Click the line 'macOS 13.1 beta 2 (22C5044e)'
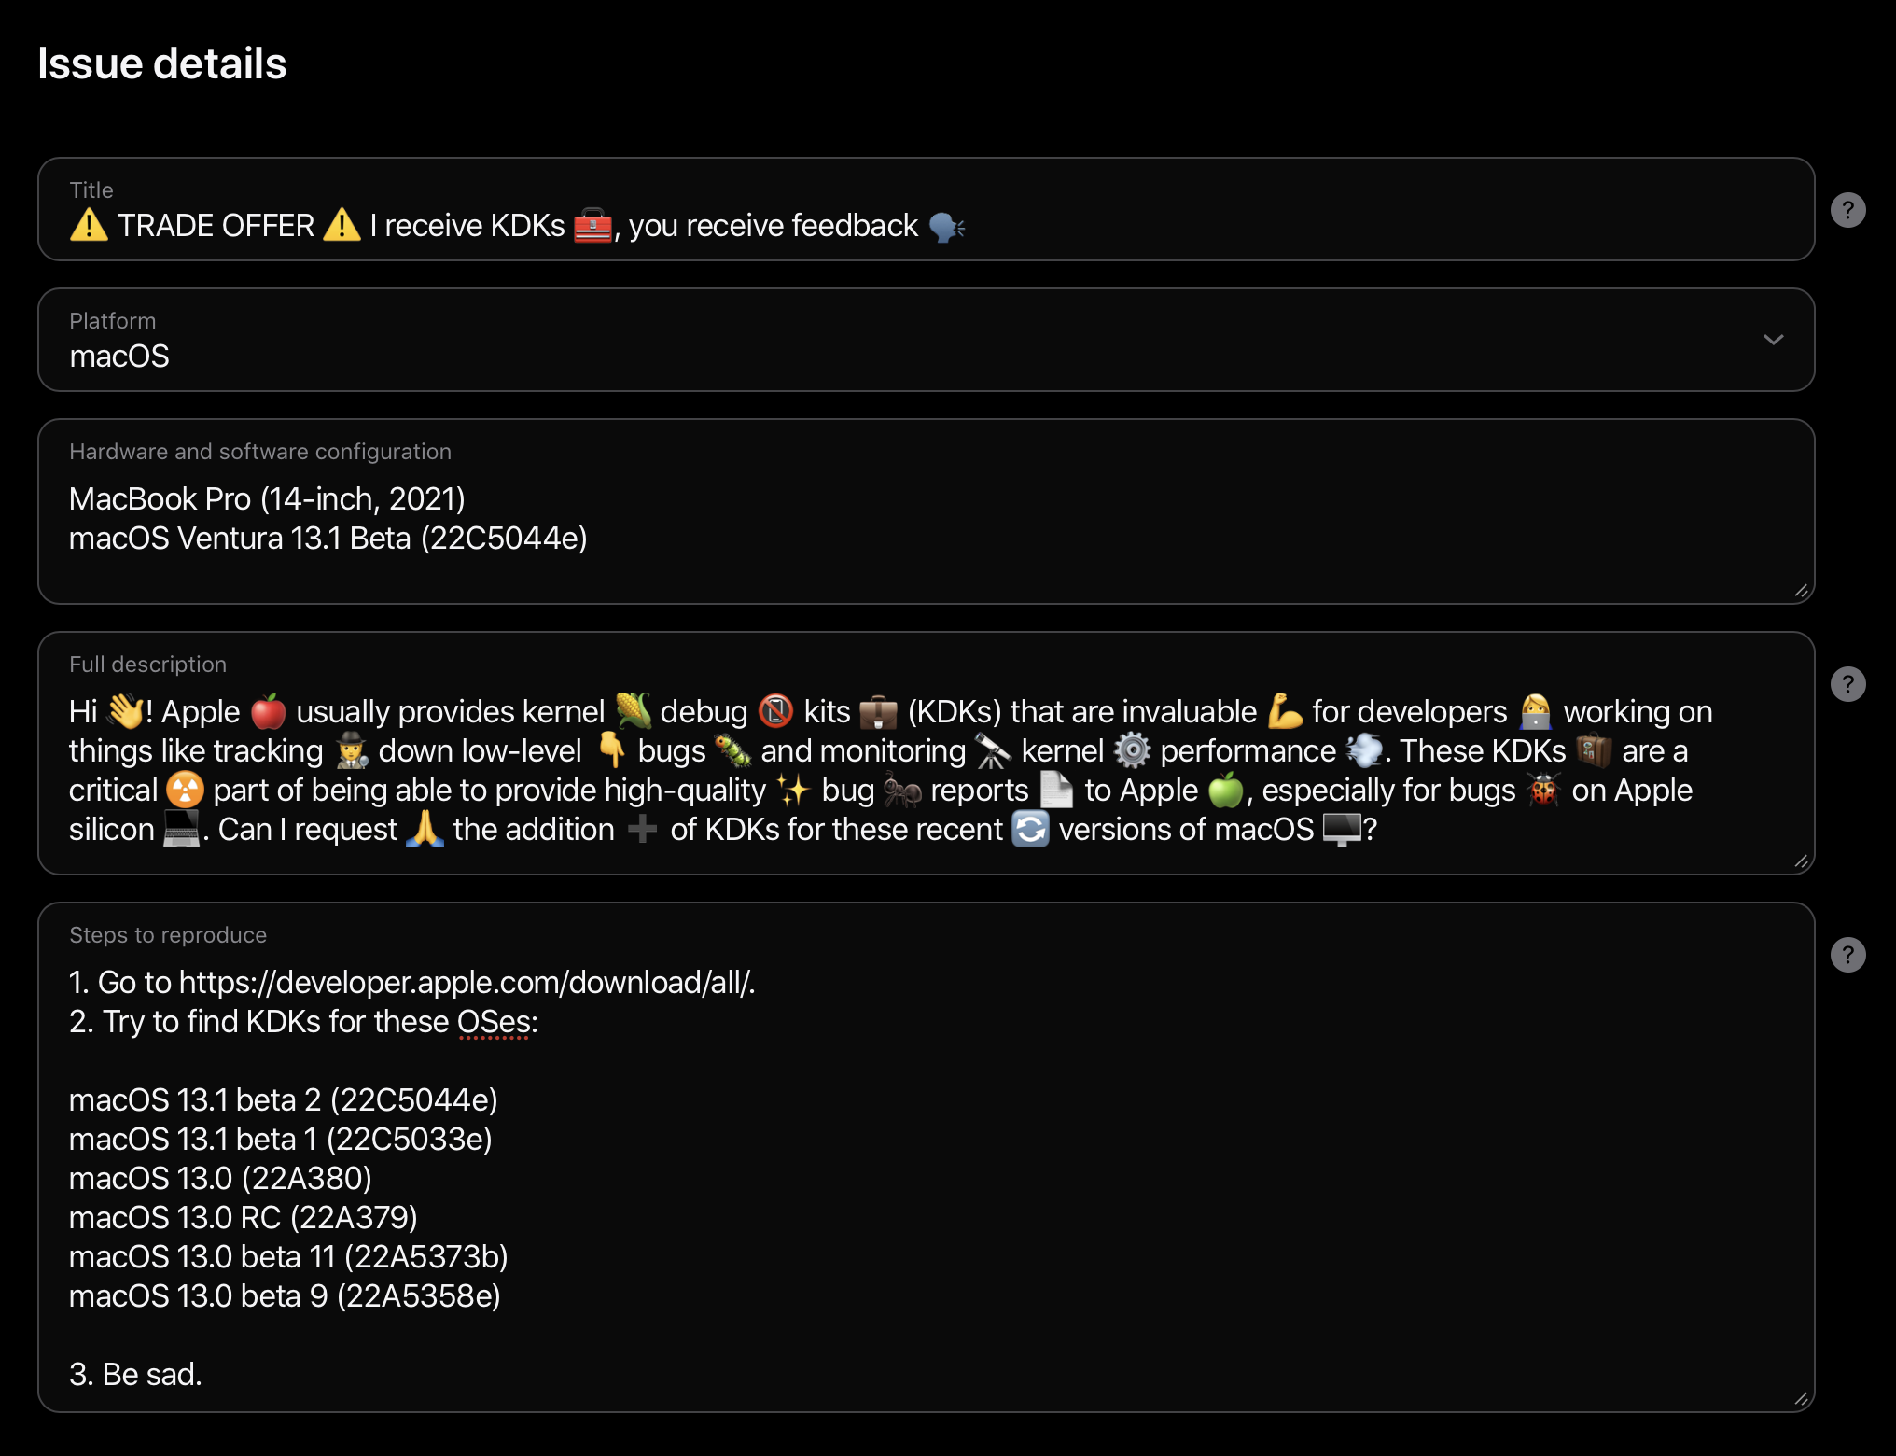This screenshot has width=1896, height=1456. click(284, 1100)
